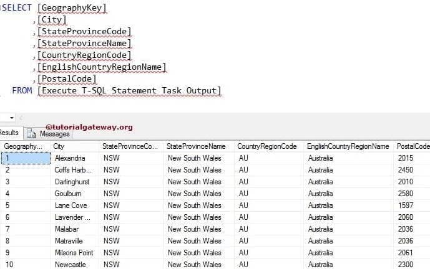
Task: Click postal code 2060 cell
Action: [x=412, y=217]
